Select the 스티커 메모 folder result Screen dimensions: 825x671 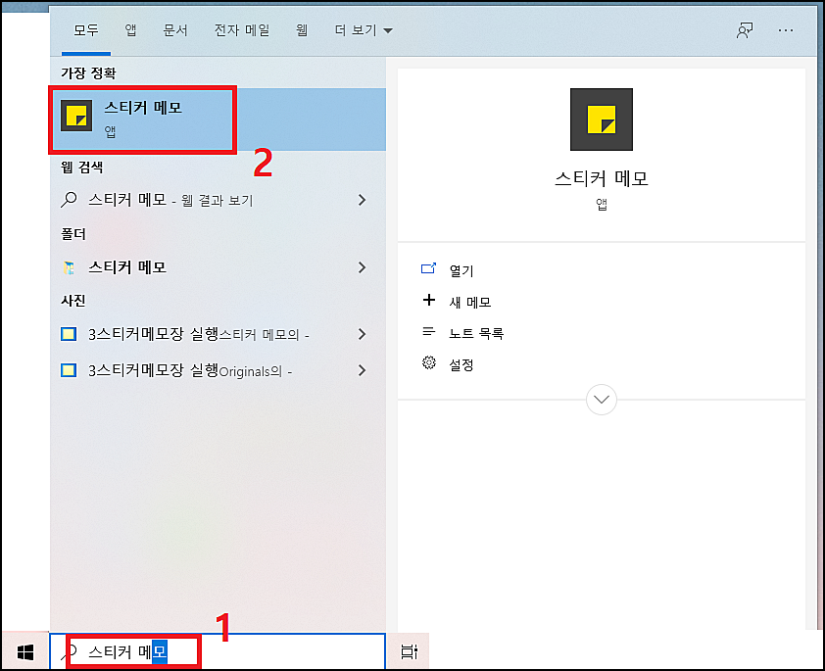click(218, 267)
